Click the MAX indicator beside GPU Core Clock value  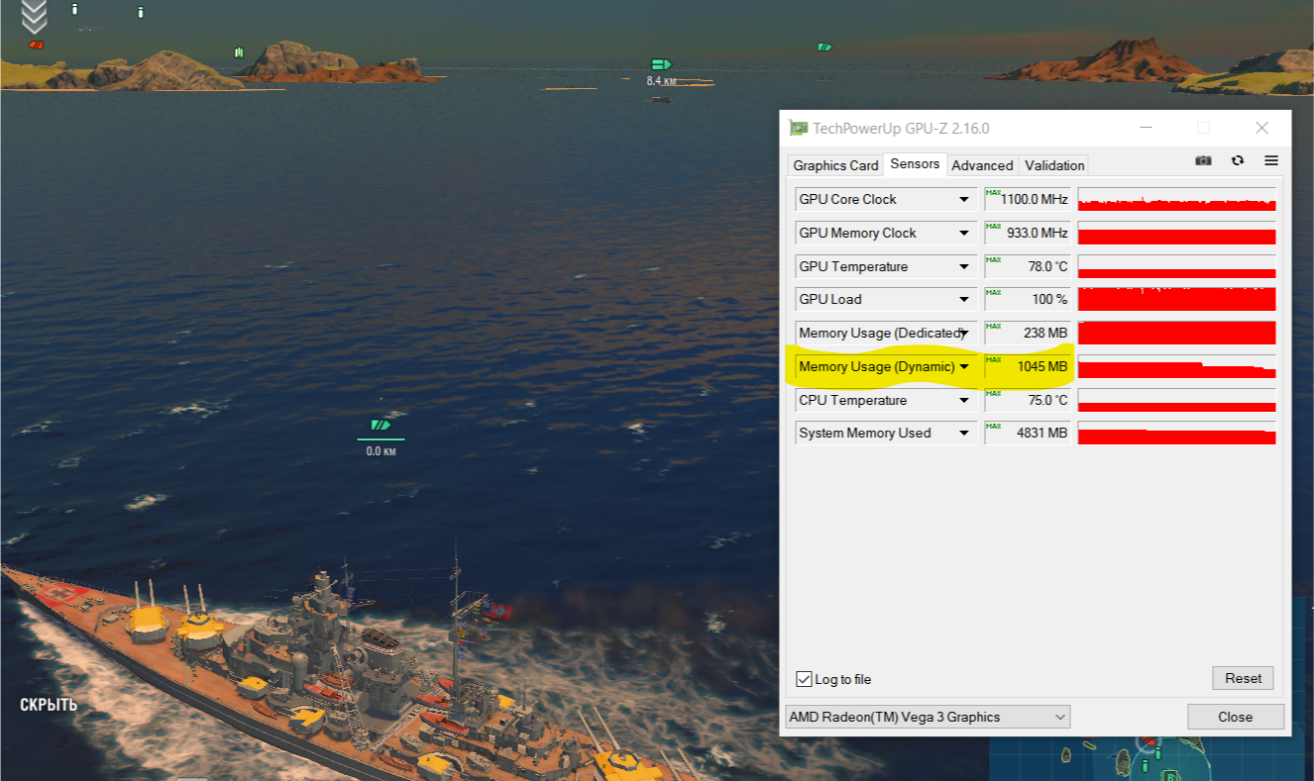(x=993, y=192)
